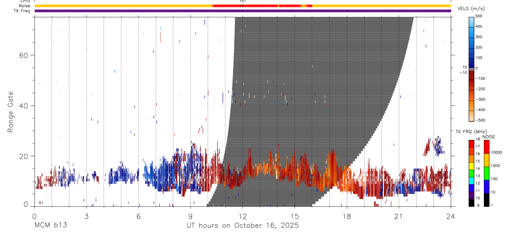Pick the green swatch in NOISE legend

pyautogui.click(x=487, y=173)
